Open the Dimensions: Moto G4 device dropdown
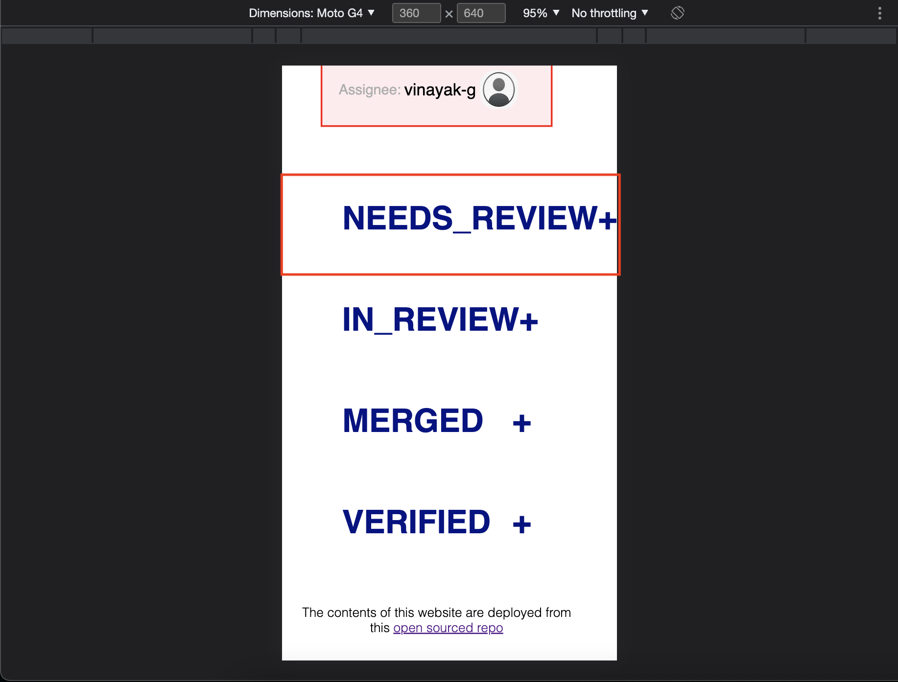The image size is (898, 682). [x=311, y=13]
